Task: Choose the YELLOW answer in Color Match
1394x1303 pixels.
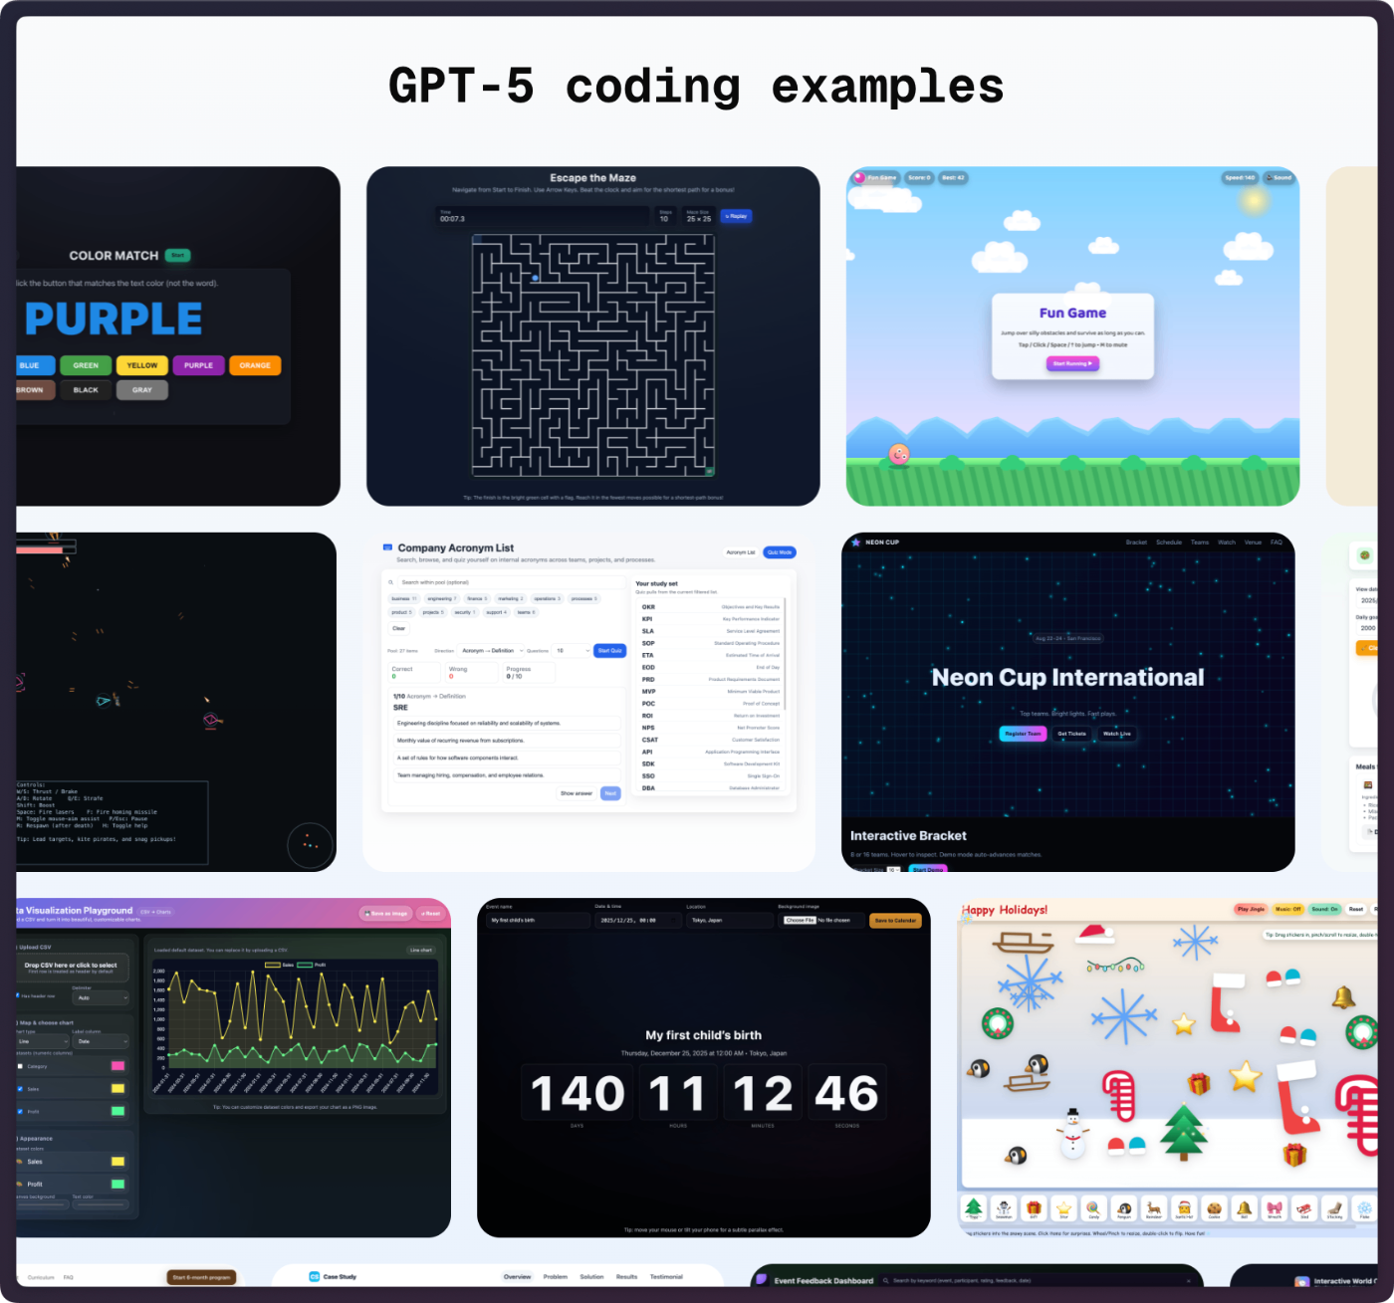Action: pyautogui.click(x=142, y=365)
